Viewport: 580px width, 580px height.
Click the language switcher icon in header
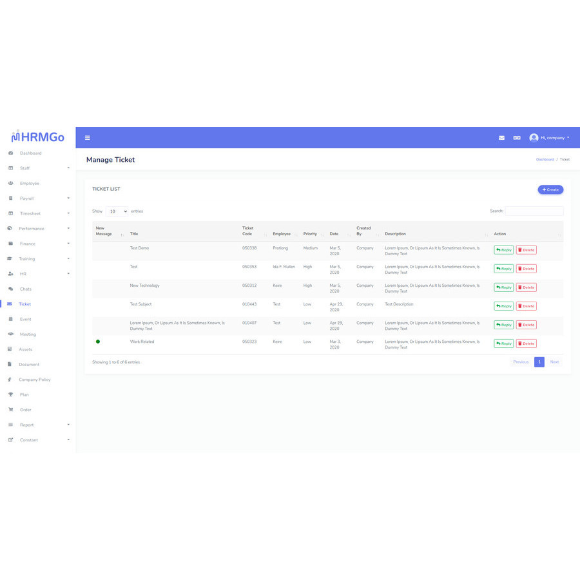pyautogui.click(x=517, y=137)
